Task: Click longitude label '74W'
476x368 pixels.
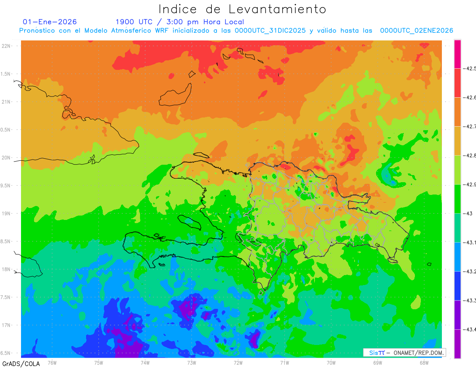Action: coord(145,362)
